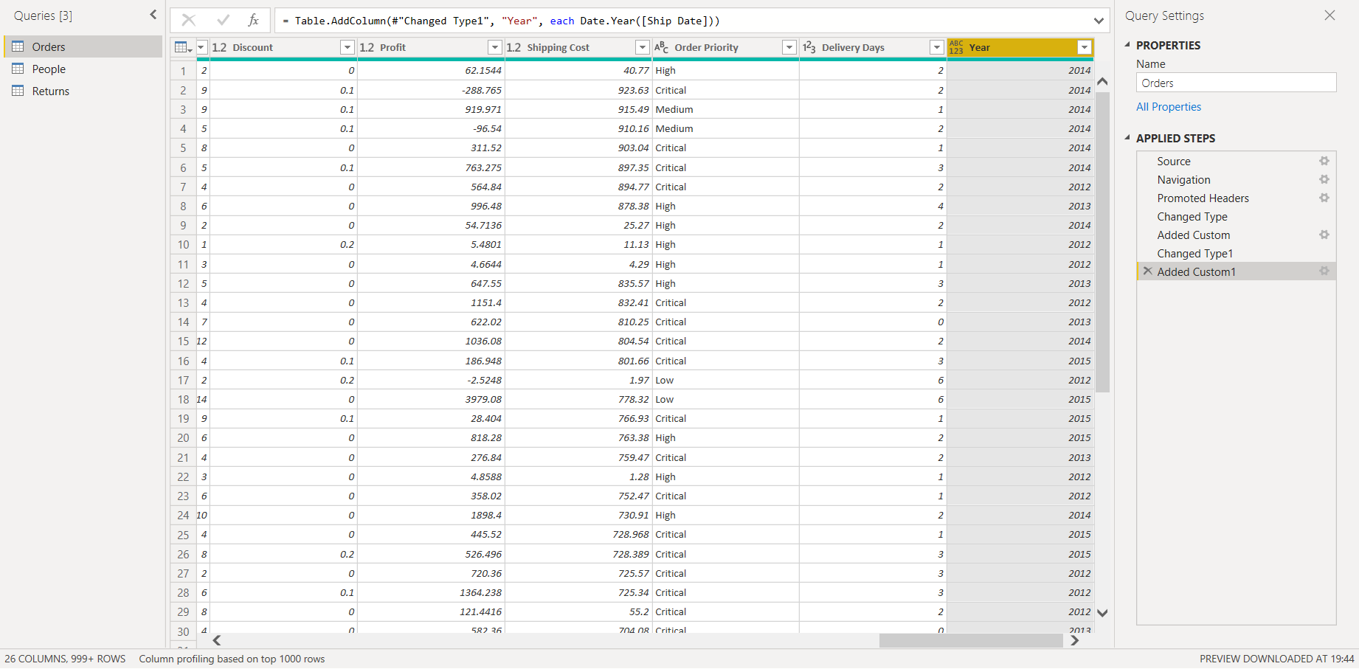Change the Discount column data type via 1.2 icon
1359x669 pixels.
point(218,46)
